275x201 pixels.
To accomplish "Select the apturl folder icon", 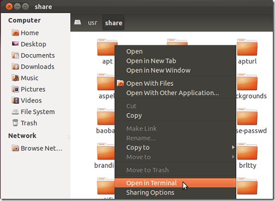I will tap(247, 48).
